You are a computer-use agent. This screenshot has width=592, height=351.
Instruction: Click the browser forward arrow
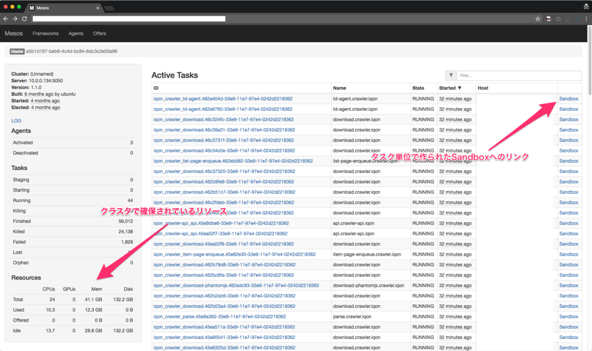coord(14,18)
